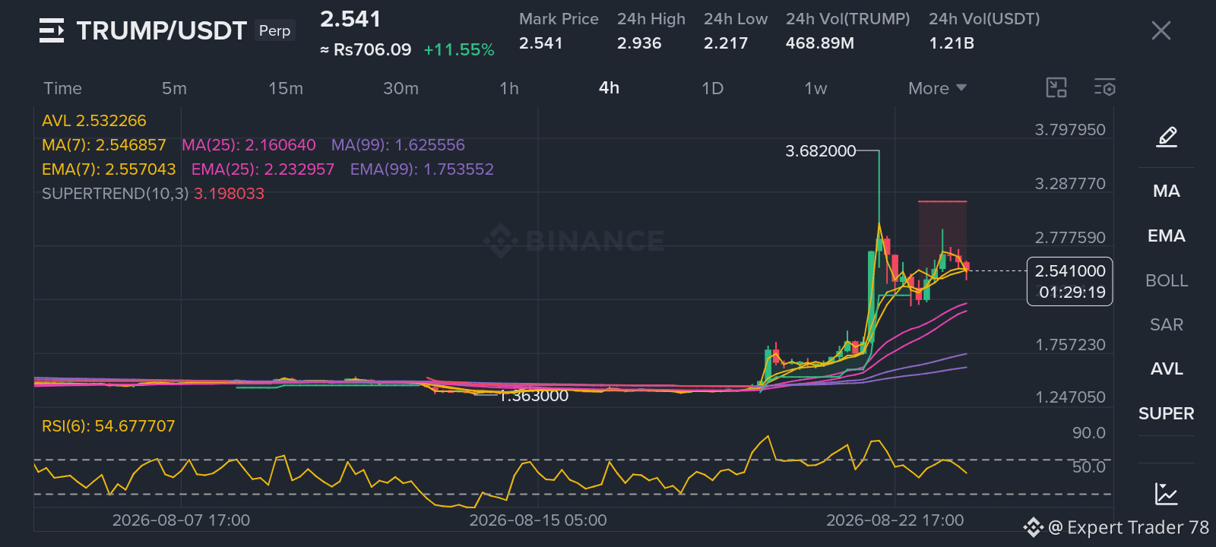Toggle the EMA indicator

[x=1167, y=236]
